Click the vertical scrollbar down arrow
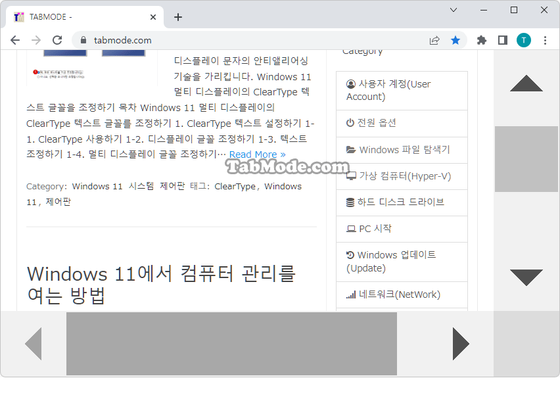 click(x=526, y=277)
